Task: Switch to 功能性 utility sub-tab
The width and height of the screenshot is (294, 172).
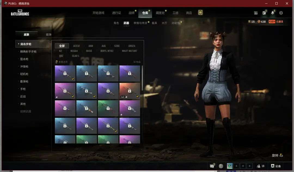Action: coord(176,23)
